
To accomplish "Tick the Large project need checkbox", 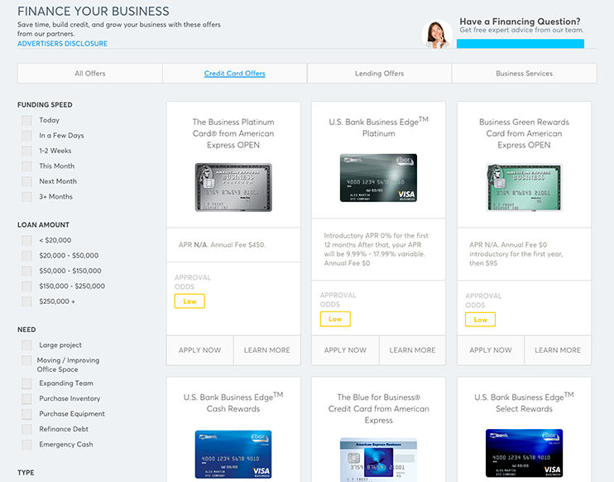I will click(x=26, y=345).
